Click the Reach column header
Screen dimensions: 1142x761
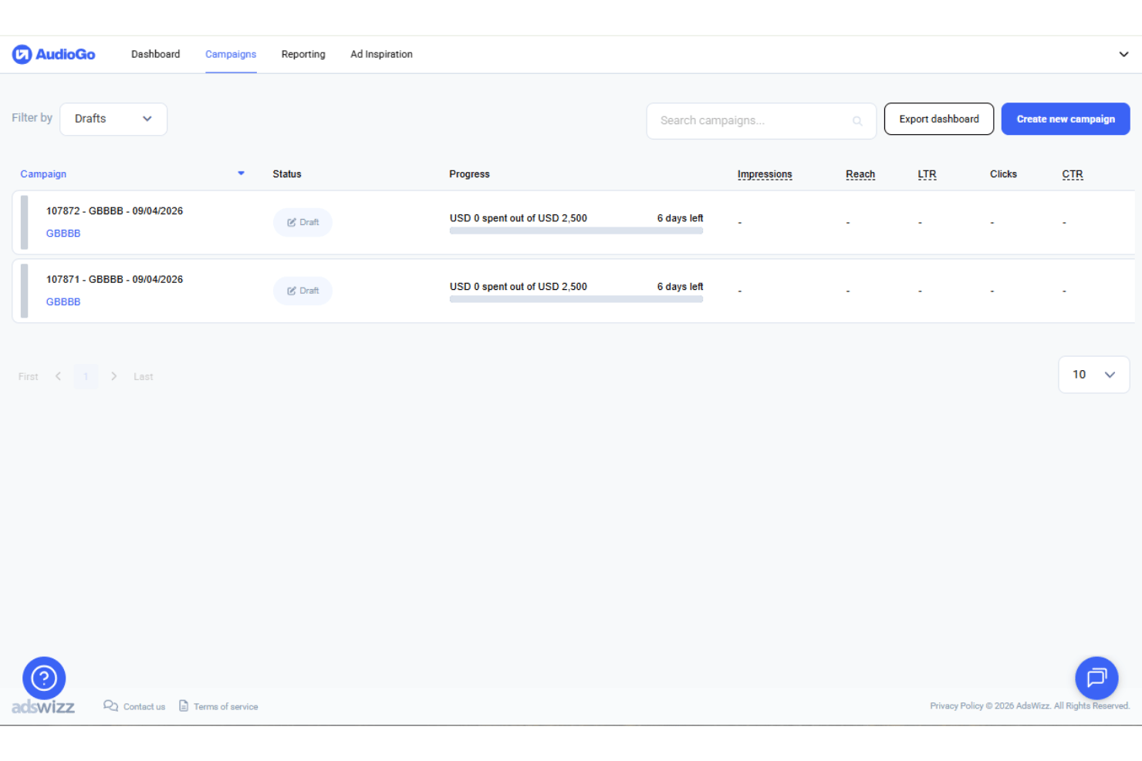click(860, 174)
